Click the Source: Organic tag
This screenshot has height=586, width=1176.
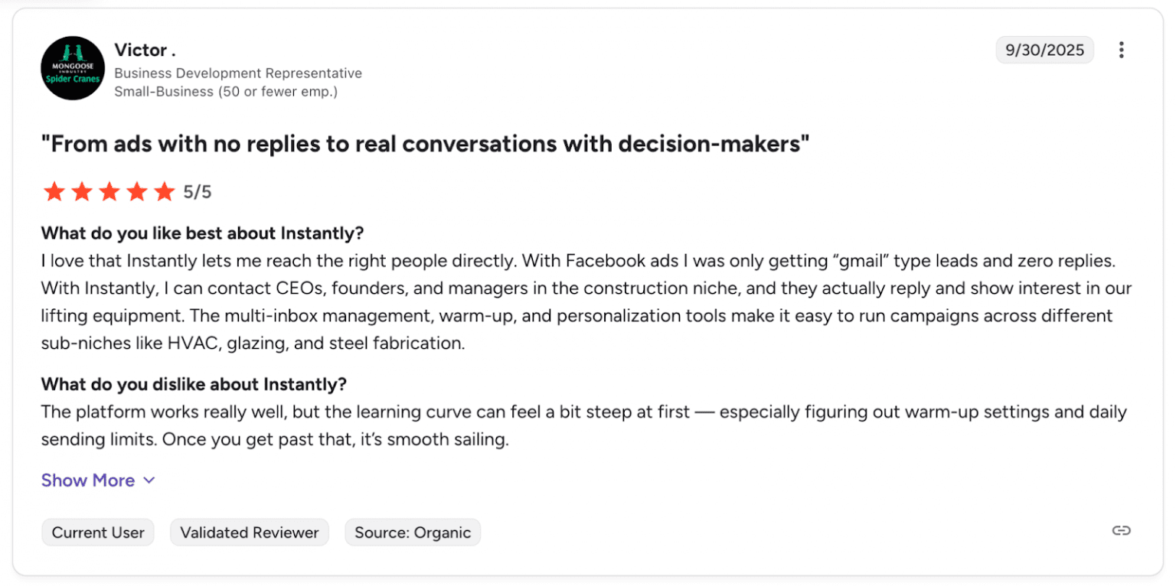pyautogui.click(x=413, y=532)
